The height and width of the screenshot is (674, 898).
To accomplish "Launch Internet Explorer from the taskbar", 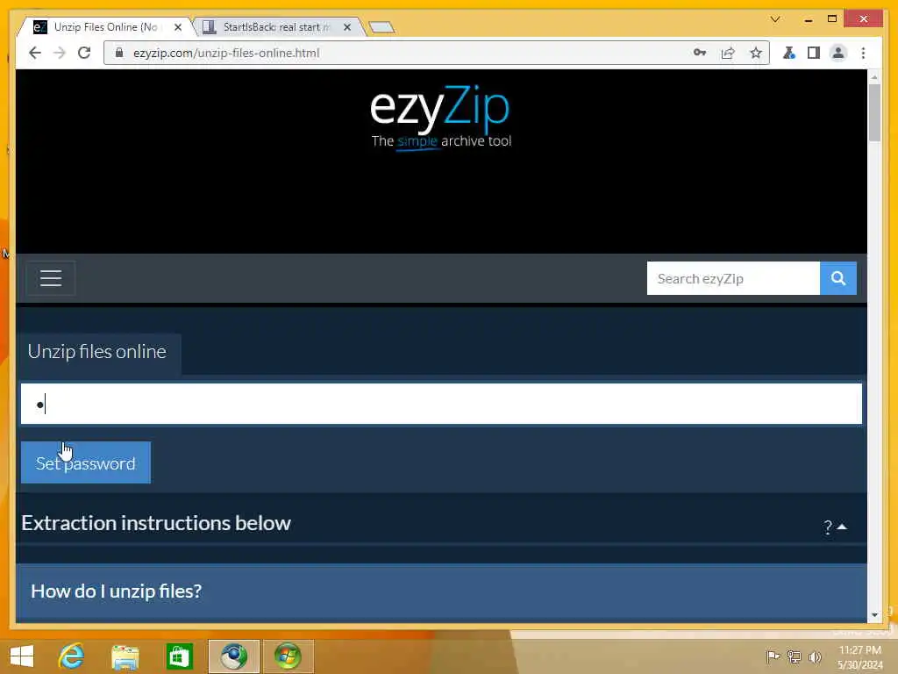I will click(x=72, y=656).
